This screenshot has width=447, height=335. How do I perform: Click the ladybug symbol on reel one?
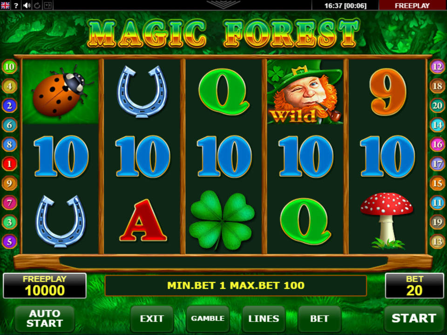click(x=61, y=92)
